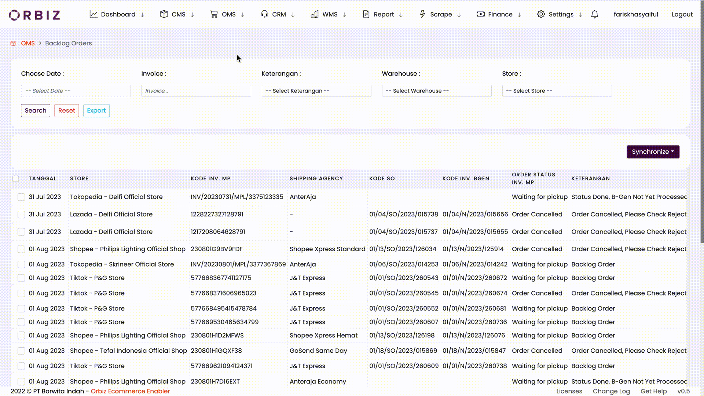Click invoice INV/20230731/MPL/3375123335 cell
The width and height of the screenshot is (704, 396).
click(x=237, y=197)
